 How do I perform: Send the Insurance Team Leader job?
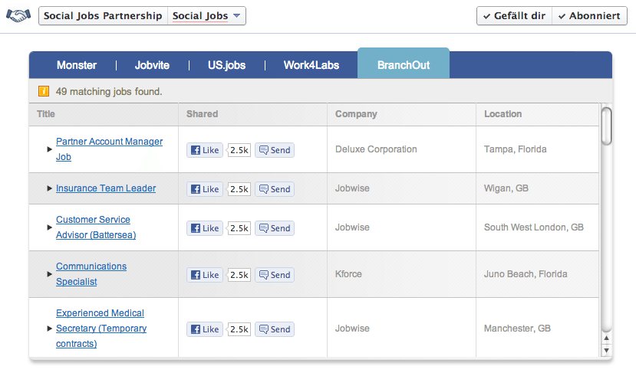[275, 189]
